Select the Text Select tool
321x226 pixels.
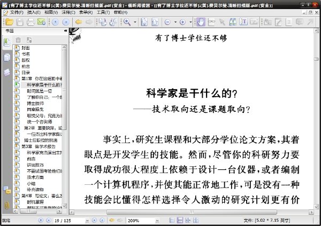tap(243, 22)
